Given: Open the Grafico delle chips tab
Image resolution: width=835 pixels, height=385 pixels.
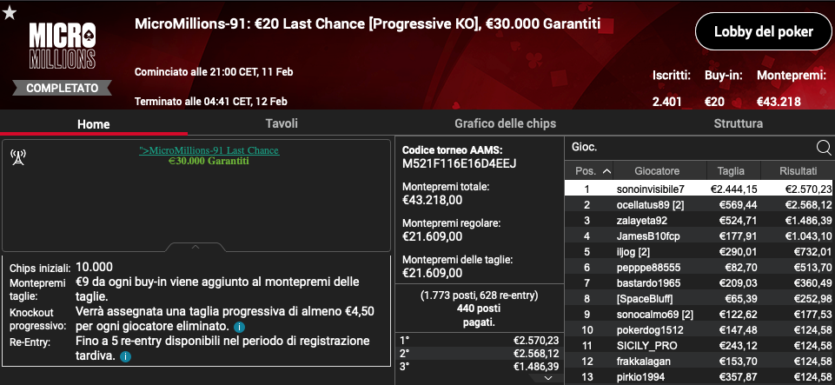Looking at the screenshot, I should point(505,123).
